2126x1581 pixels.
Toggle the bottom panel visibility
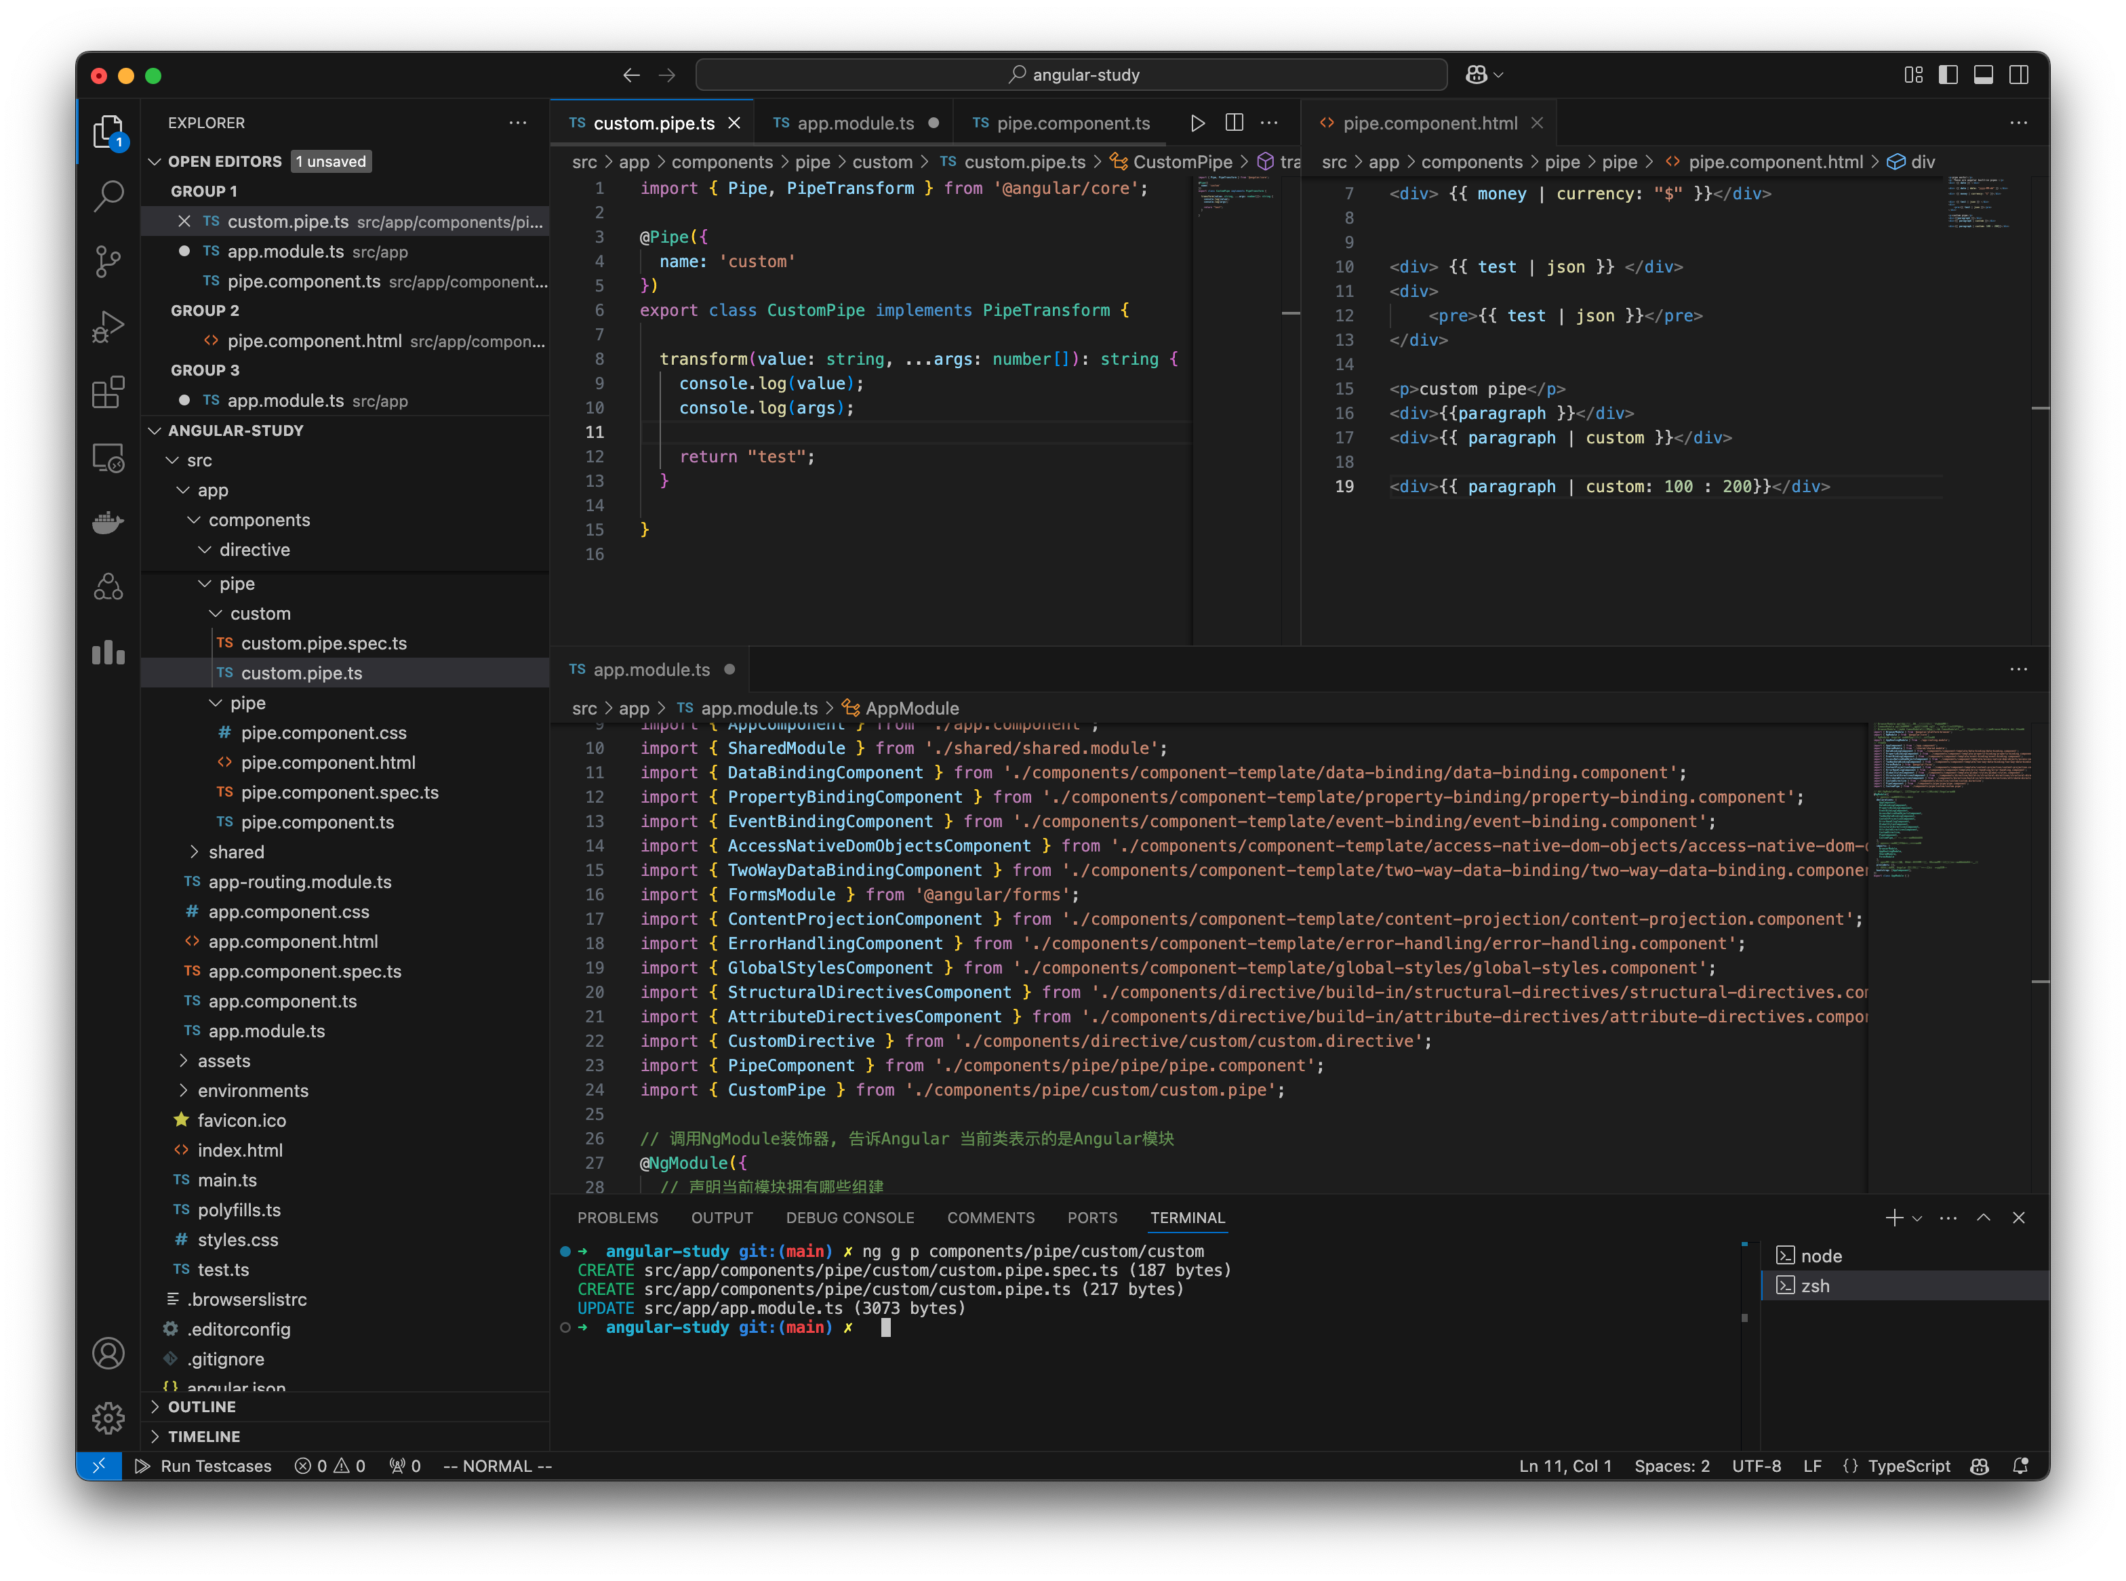[1984, 74]
